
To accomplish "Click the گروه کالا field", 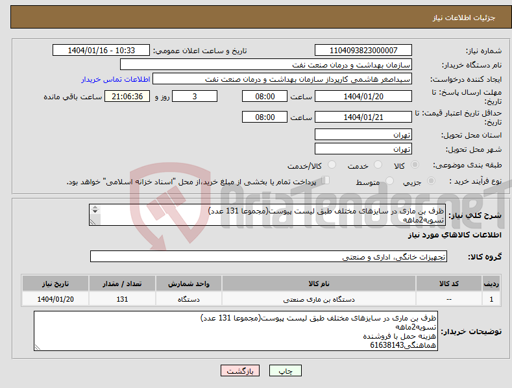I will click(x=269, y=257).
